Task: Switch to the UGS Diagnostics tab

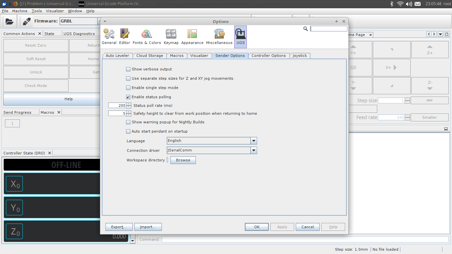Action: tap(79, 34)
